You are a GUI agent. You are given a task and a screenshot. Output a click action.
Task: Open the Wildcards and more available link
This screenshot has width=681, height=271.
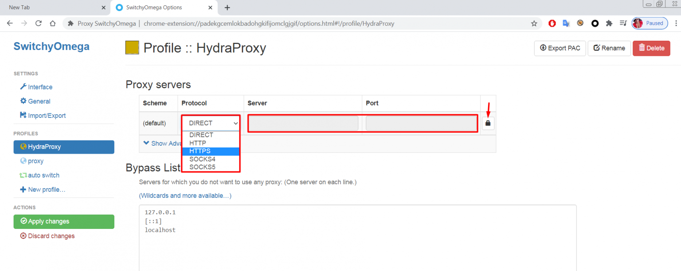pos(185,195)
